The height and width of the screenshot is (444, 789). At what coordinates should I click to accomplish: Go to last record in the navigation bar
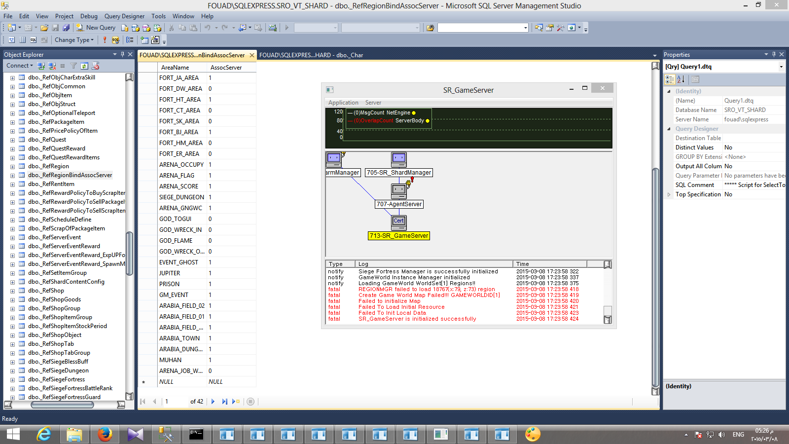click(x=224, y=402)
